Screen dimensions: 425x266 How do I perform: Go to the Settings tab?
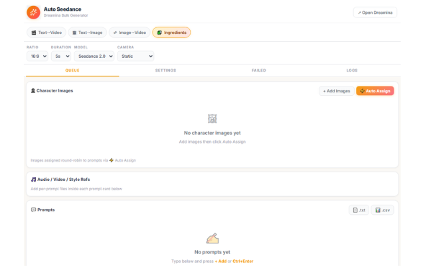point(165,70)
